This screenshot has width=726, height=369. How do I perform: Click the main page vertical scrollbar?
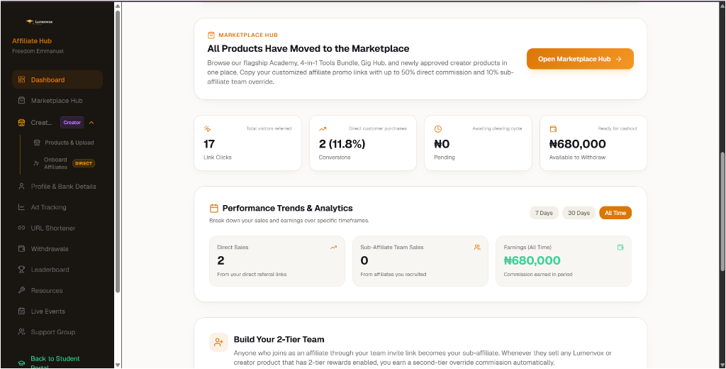pyautogui.click(x=722, y=211)
